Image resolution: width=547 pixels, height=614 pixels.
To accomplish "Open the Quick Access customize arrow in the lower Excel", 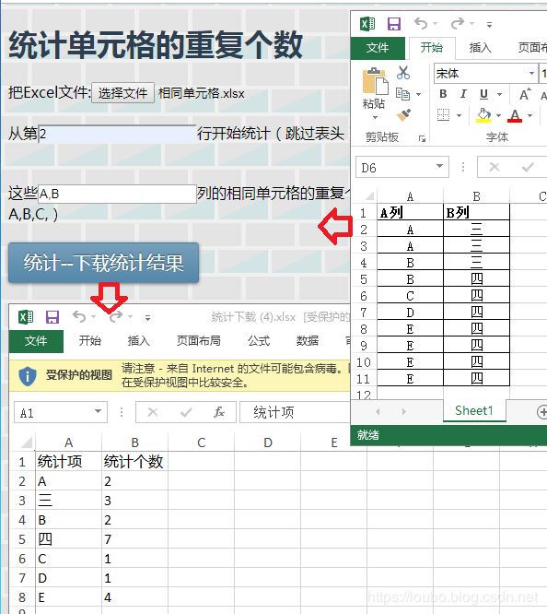I will 147,317.
